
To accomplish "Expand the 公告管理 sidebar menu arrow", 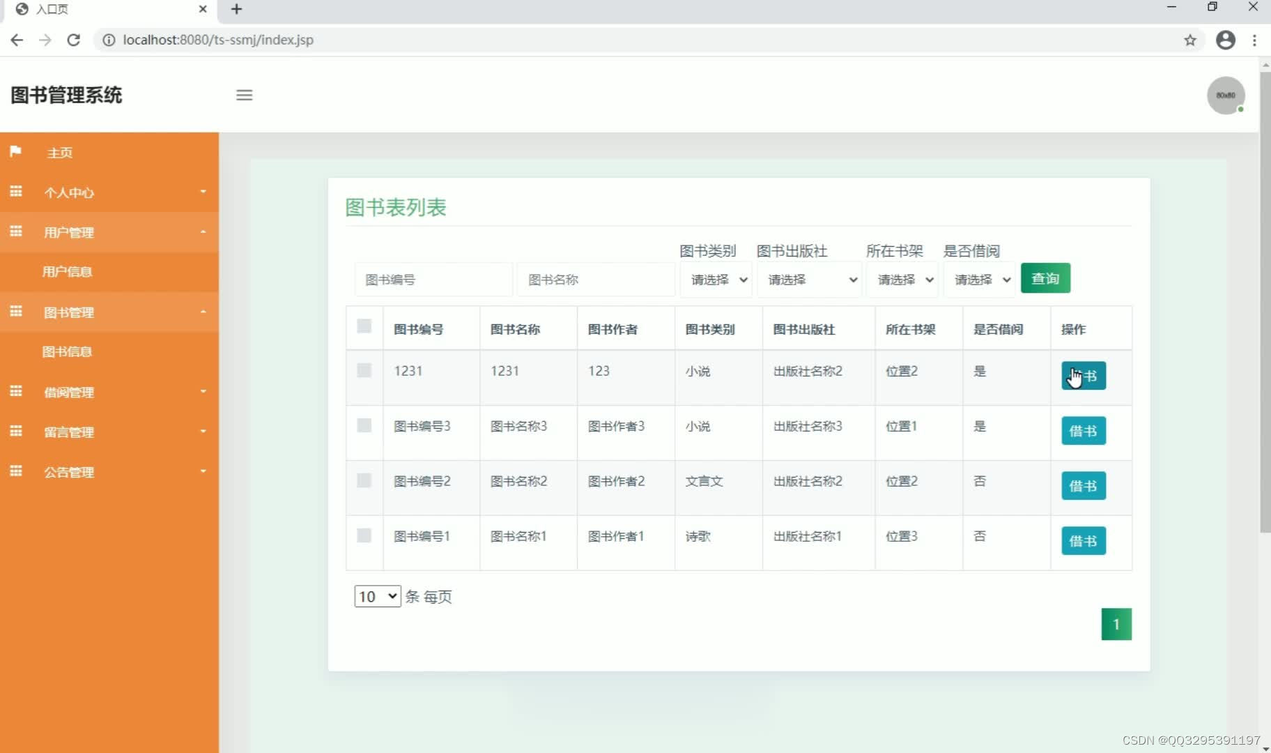I will click(x=203, y=471).
